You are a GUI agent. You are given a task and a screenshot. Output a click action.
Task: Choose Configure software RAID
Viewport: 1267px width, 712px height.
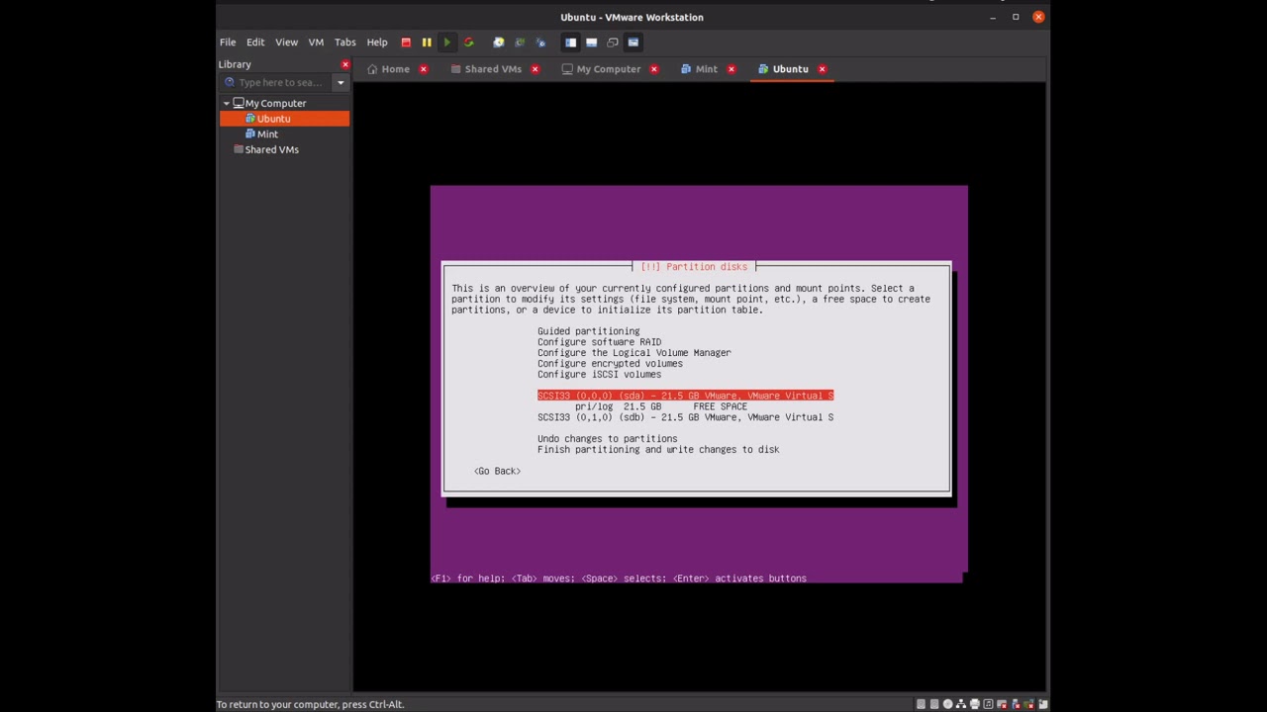[600, 342]
